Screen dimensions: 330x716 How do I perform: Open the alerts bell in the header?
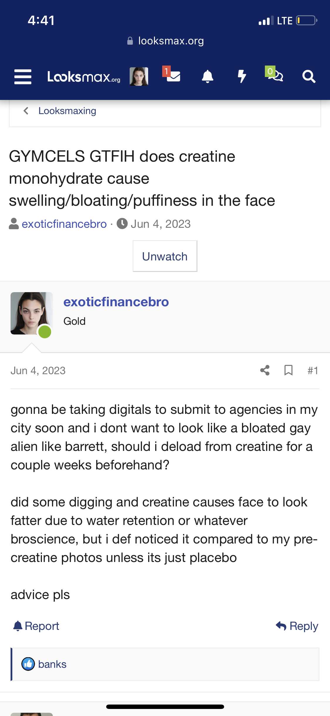click(208, 76)
